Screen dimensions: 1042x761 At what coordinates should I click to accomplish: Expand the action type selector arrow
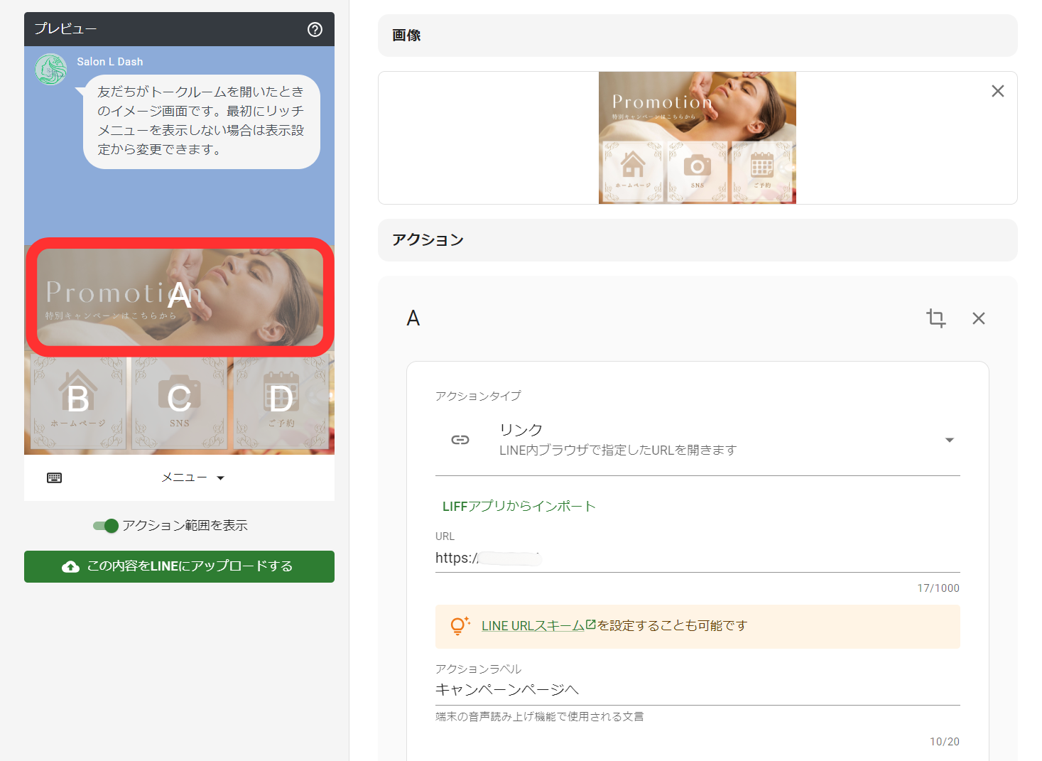coord(949,440)
